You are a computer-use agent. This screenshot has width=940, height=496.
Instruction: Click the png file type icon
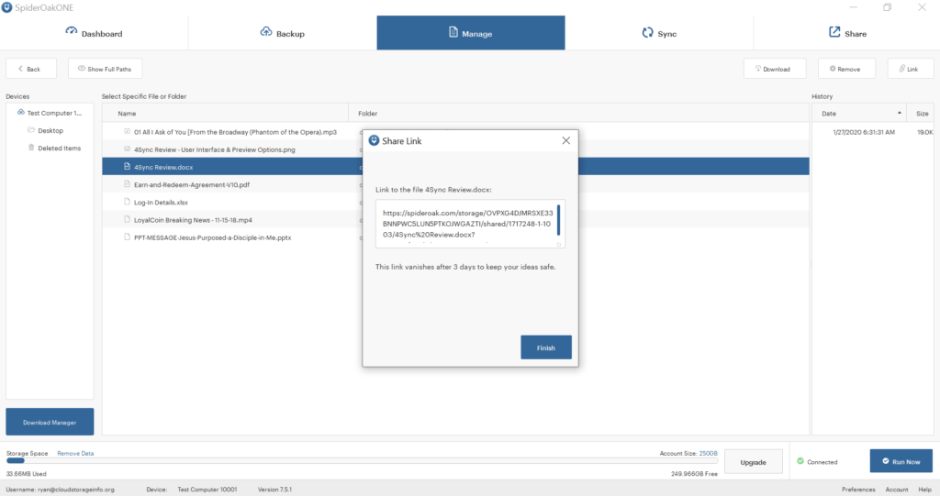pos(127,149)
